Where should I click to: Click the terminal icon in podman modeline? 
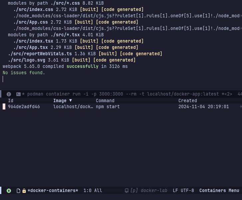(x=19, y=94)
